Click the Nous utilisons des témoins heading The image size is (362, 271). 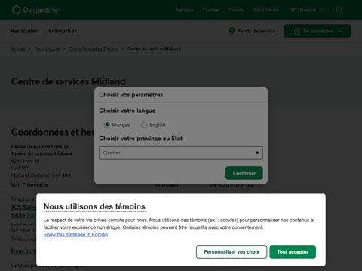(94, 206)
